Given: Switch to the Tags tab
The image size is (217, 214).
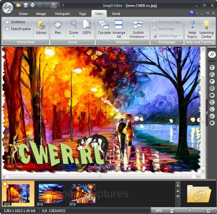Looking at the screenshot, I should pyautogui.click(x=83, y=14).
